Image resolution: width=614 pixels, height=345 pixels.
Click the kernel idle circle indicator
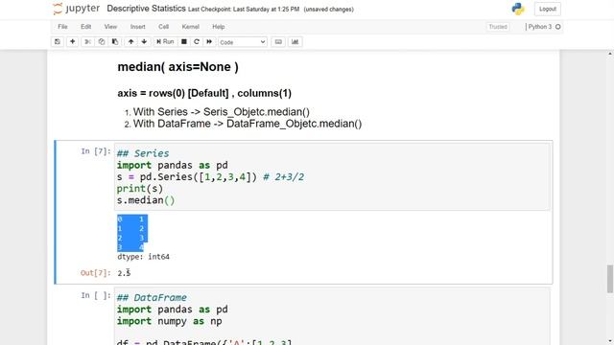pos(558,27)
